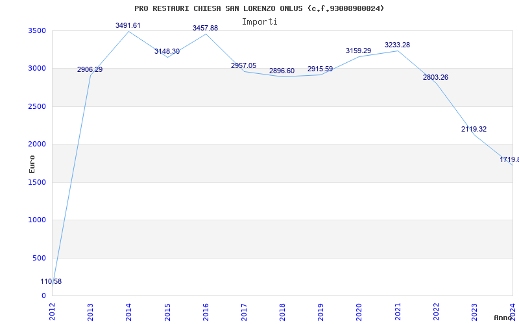Click the 2021 x-axis year label
This screenshot has height=324, width=519.
click(398, 312)
